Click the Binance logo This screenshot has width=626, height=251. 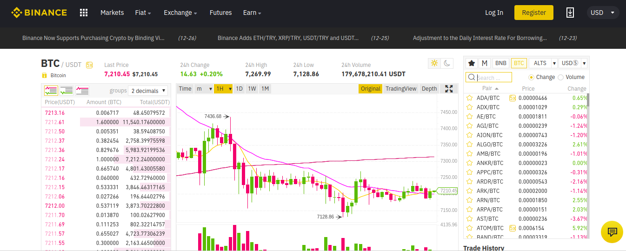pyautogui.click(x=39, y=13)
